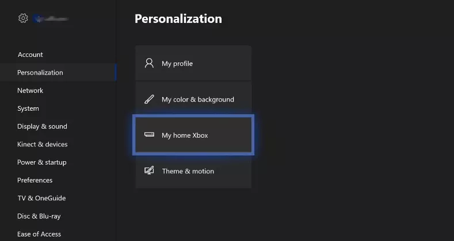Select Kinect & devices in sidebar
The width and height of the screenshot is (454, 241).
coord(42,144)
